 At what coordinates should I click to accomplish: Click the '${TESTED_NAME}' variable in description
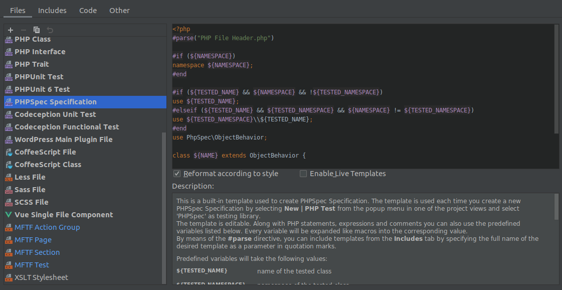[202, 270]
